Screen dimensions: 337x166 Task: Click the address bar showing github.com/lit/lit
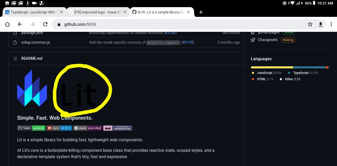pos(189,24)
